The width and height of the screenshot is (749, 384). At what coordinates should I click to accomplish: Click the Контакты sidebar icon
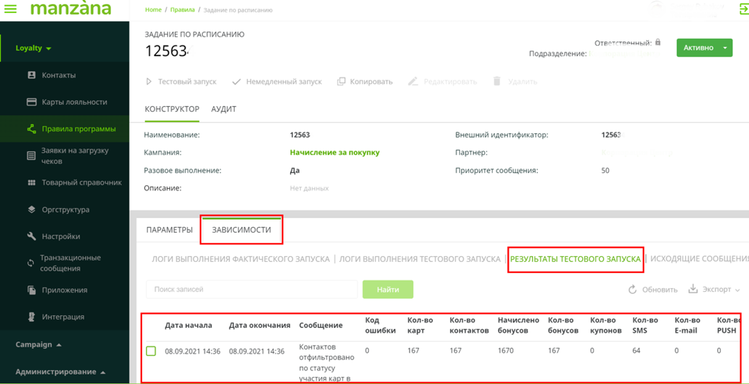point(32,75)
